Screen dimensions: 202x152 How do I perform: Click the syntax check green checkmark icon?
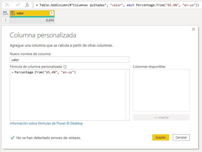(12, 138)
